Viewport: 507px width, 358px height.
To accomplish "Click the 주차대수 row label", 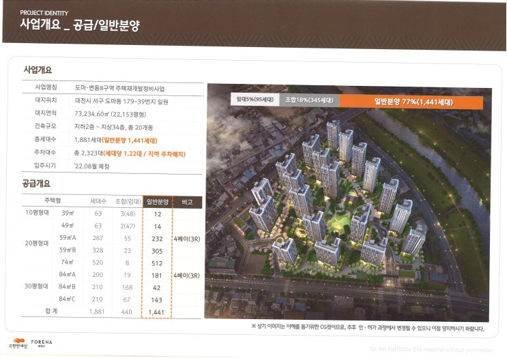I will pos(44,152).
